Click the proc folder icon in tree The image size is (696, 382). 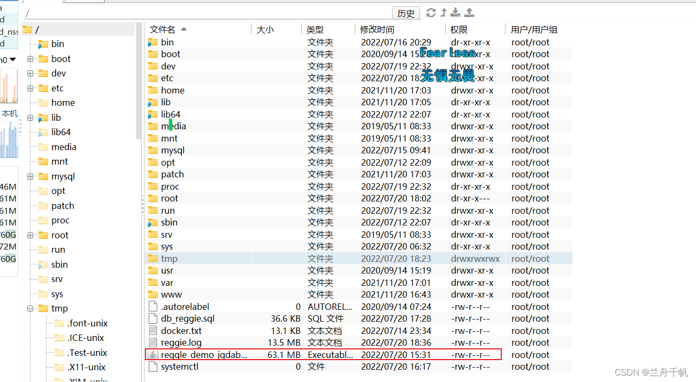(x=43, y=220)
